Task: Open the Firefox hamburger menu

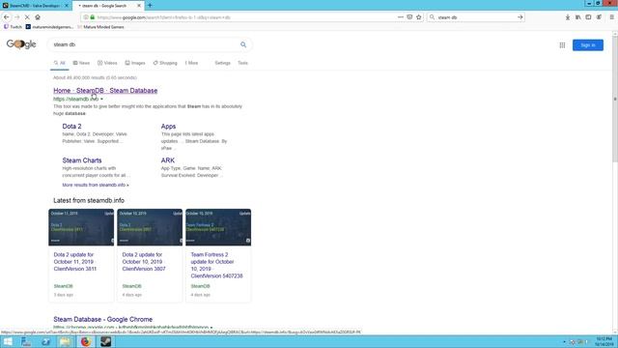Action: [611, 17]
